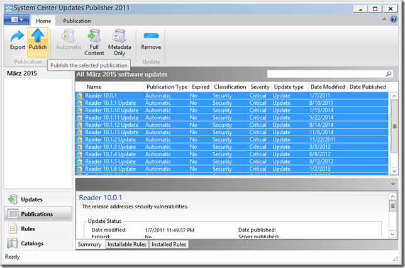Sort by the Date Modified column header

(328, 87)
